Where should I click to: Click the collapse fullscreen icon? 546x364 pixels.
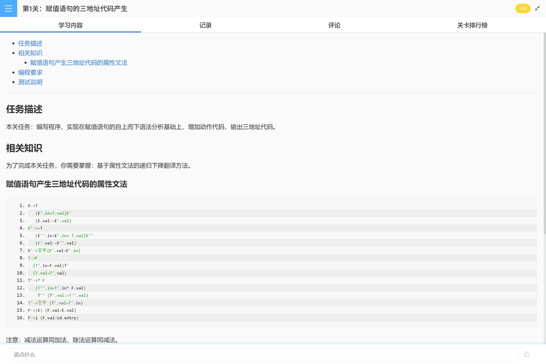coord(537,8)
